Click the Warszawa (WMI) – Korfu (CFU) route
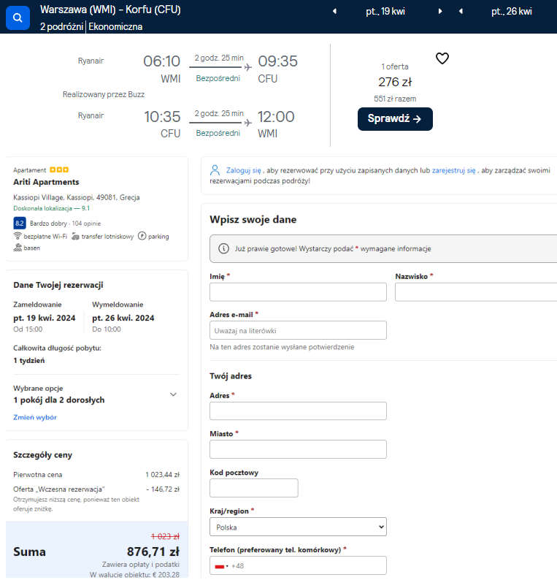Image resolution: width=557 pixels, height=580 pixels. 110,9
